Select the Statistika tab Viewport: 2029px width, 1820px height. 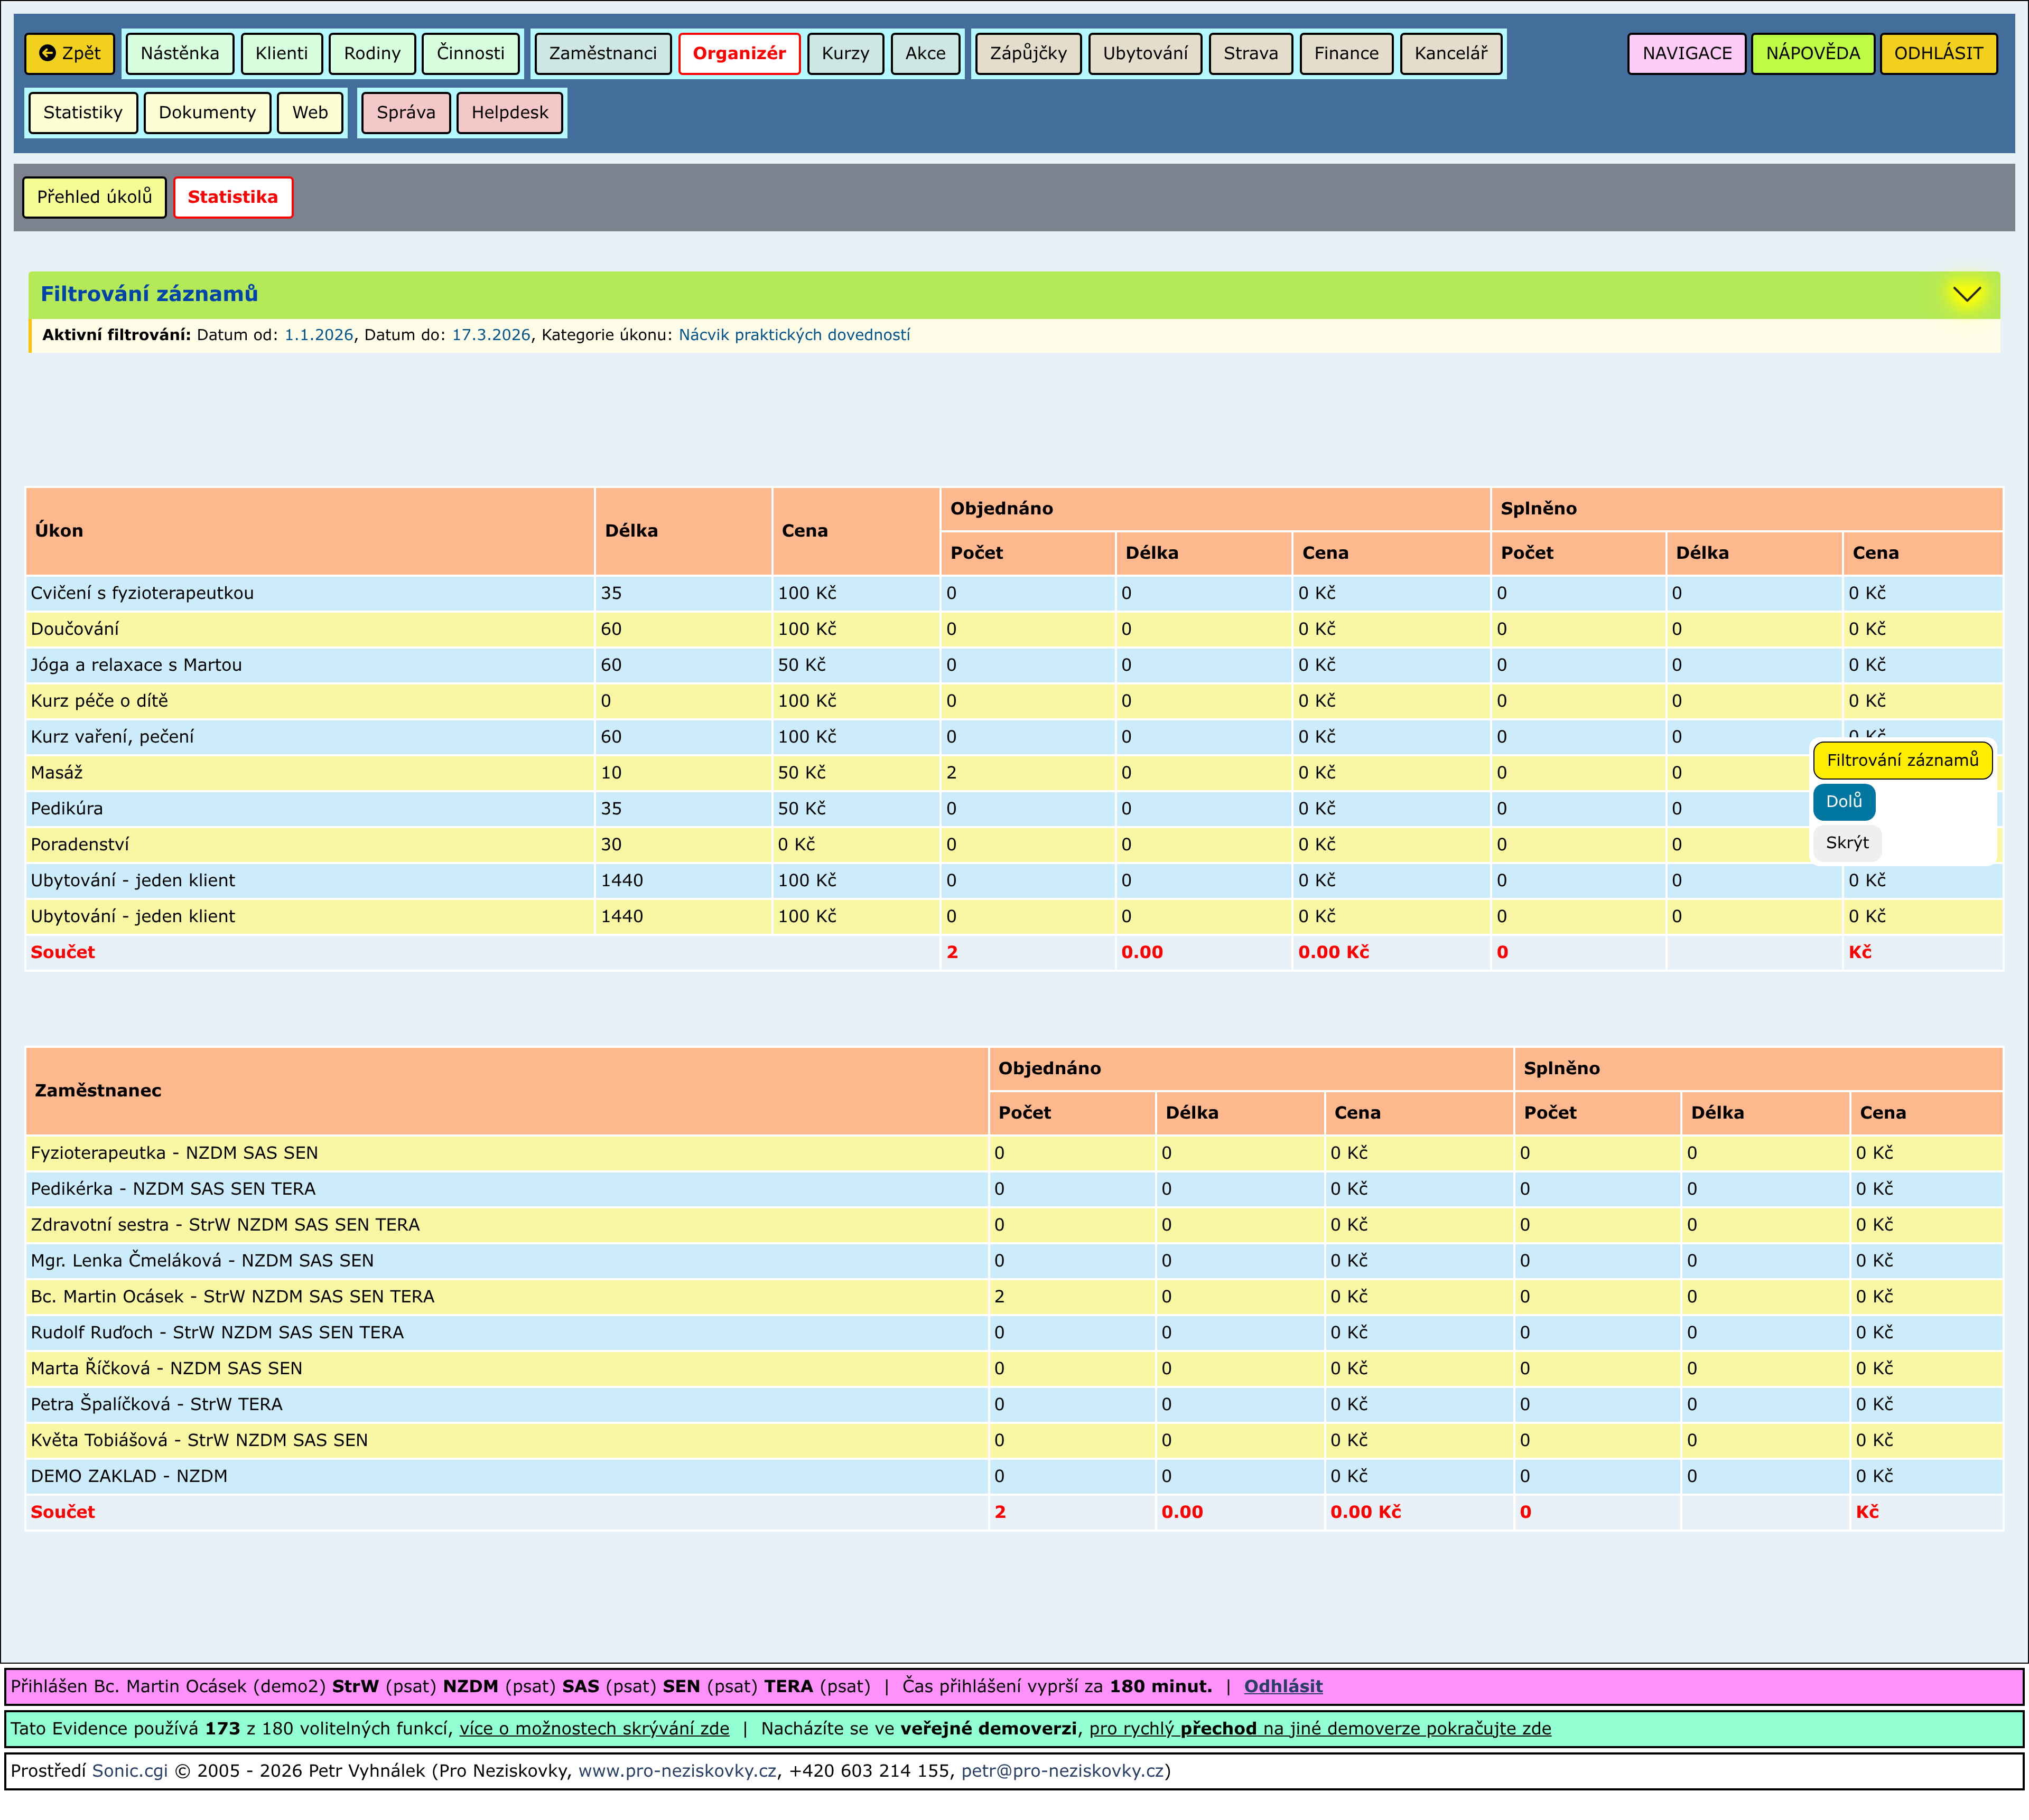coord(232,197)
